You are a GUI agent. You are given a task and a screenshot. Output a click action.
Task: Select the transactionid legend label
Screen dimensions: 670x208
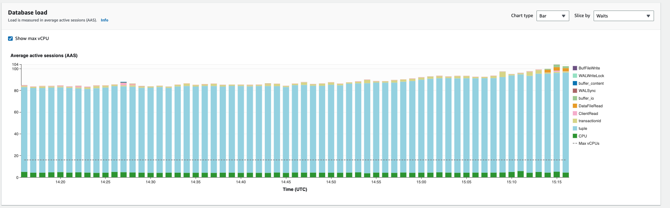pos(590,121)
